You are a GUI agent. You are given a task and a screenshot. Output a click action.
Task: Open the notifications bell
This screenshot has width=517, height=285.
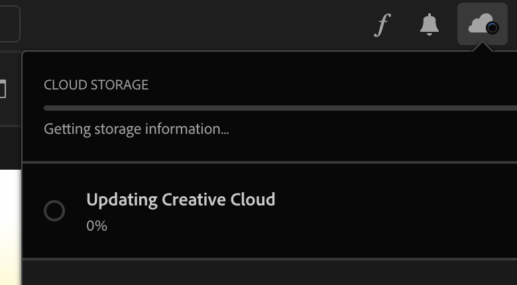coord(430,25)
